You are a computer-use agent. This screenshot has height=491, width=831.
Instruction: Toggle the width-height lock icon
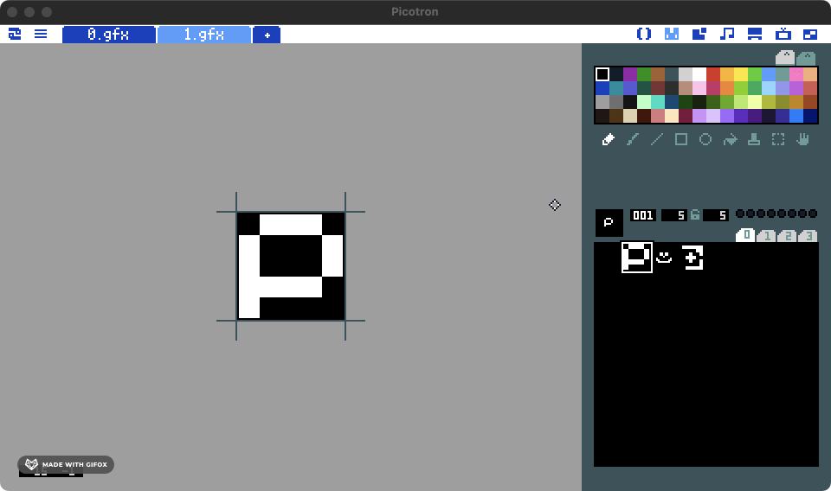coord(695,214)
